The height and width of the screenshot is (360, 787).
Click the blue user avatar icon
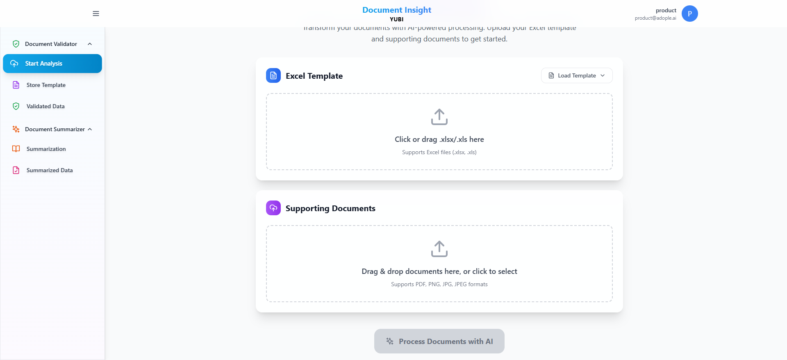689,14
